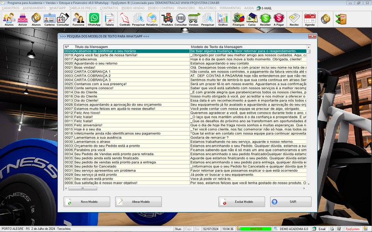This screenshot has width=372, height=232.
Task: Launch the WhatsApp toolbar icon
Action: coord(94,19)
